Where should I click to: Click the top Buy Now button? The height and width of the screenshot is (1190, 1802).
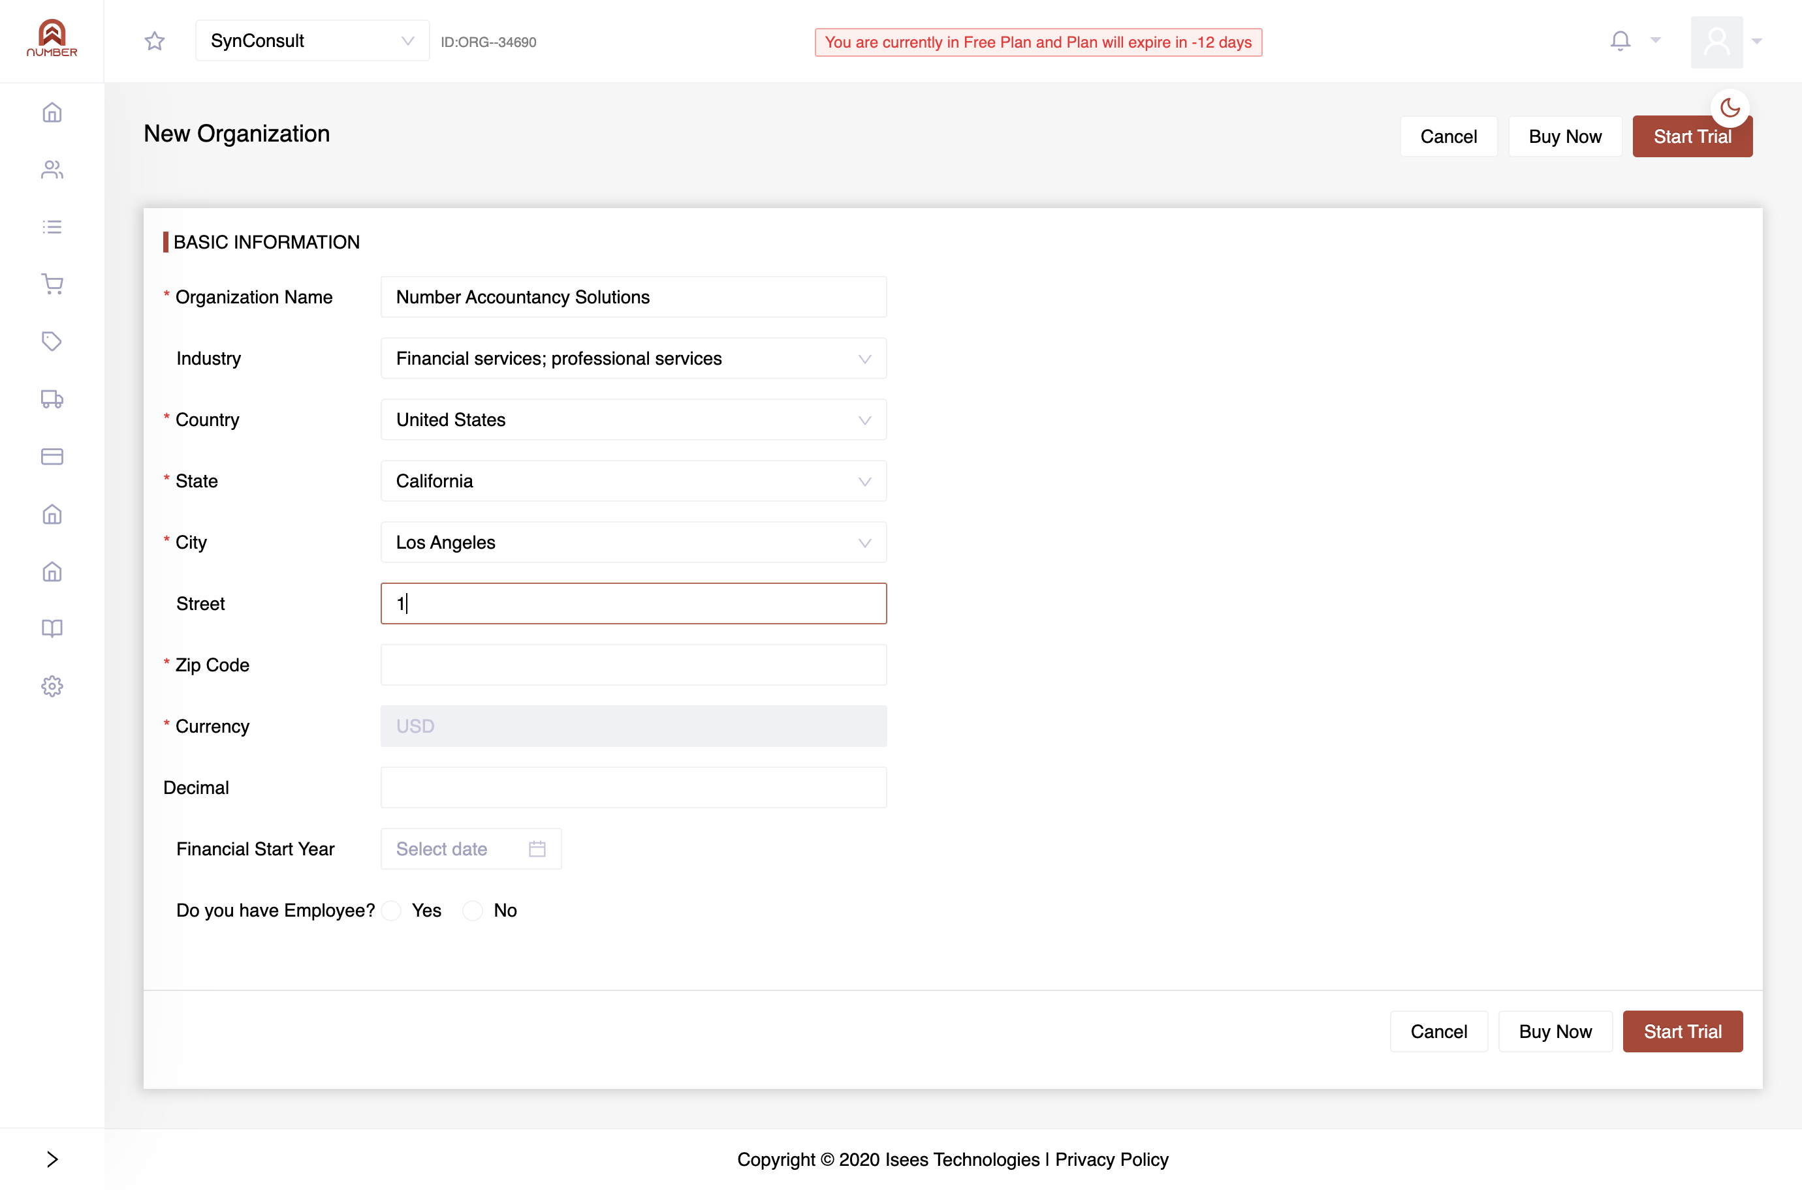tap(1565, 136)
